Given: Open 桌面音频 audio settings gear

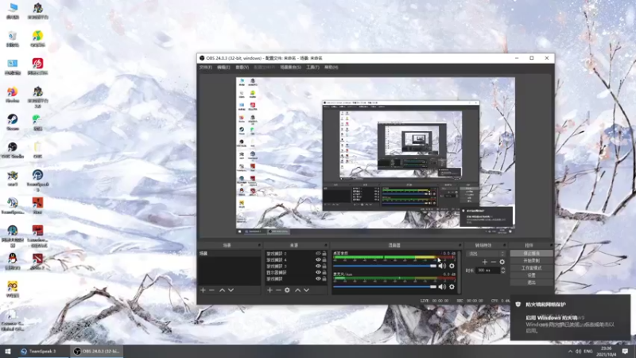Looking at the screenshot, I should click(x=452, y=266).
